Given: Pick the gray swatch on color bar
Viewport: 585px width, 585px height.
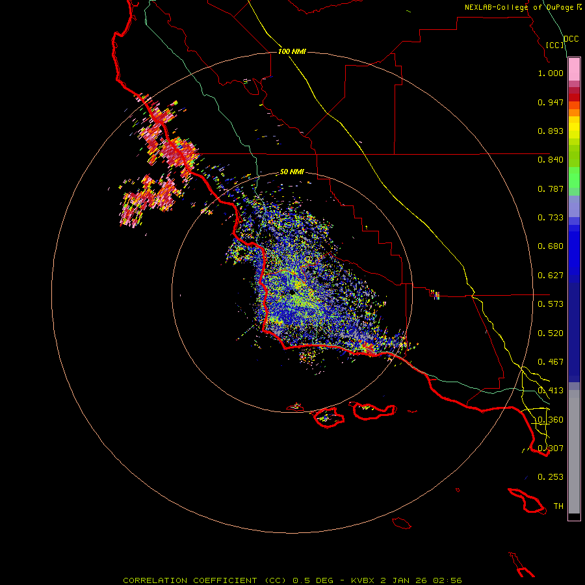Looking at the screenshot, I should pyautogui.click(x=574, y=452).
